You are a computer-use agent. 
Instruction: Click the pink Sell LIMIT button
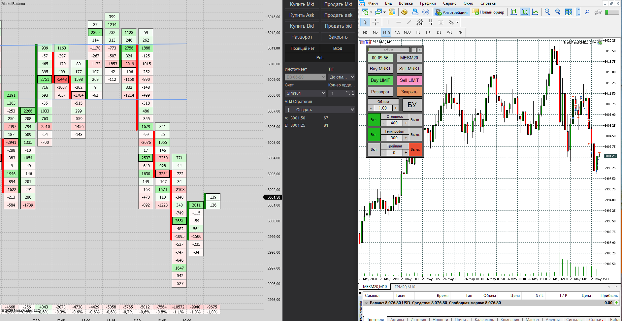(409, 80)
